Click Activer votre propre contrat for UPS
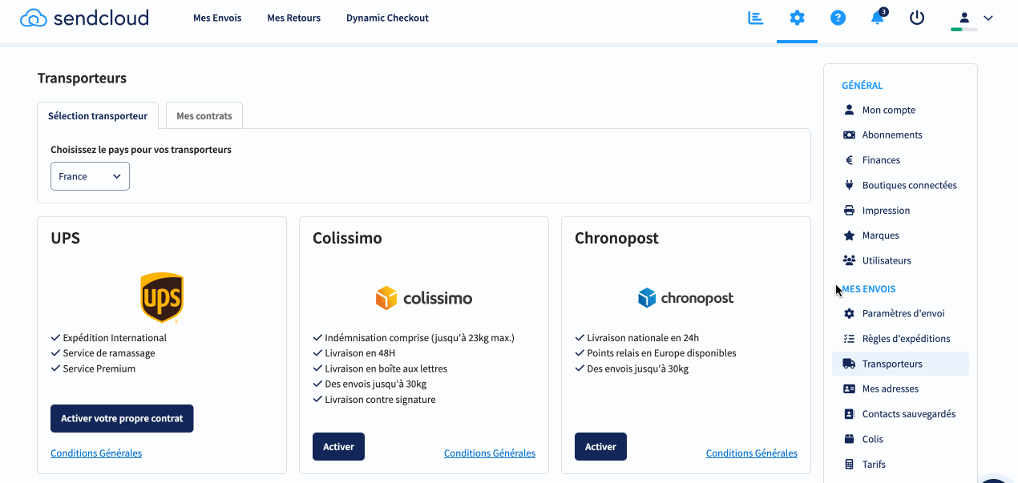This screenshot has width=1018, height=483. pos(122,418)
